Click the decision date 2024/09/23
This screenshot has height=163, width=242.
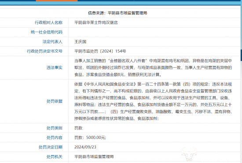tap(85, 147)
